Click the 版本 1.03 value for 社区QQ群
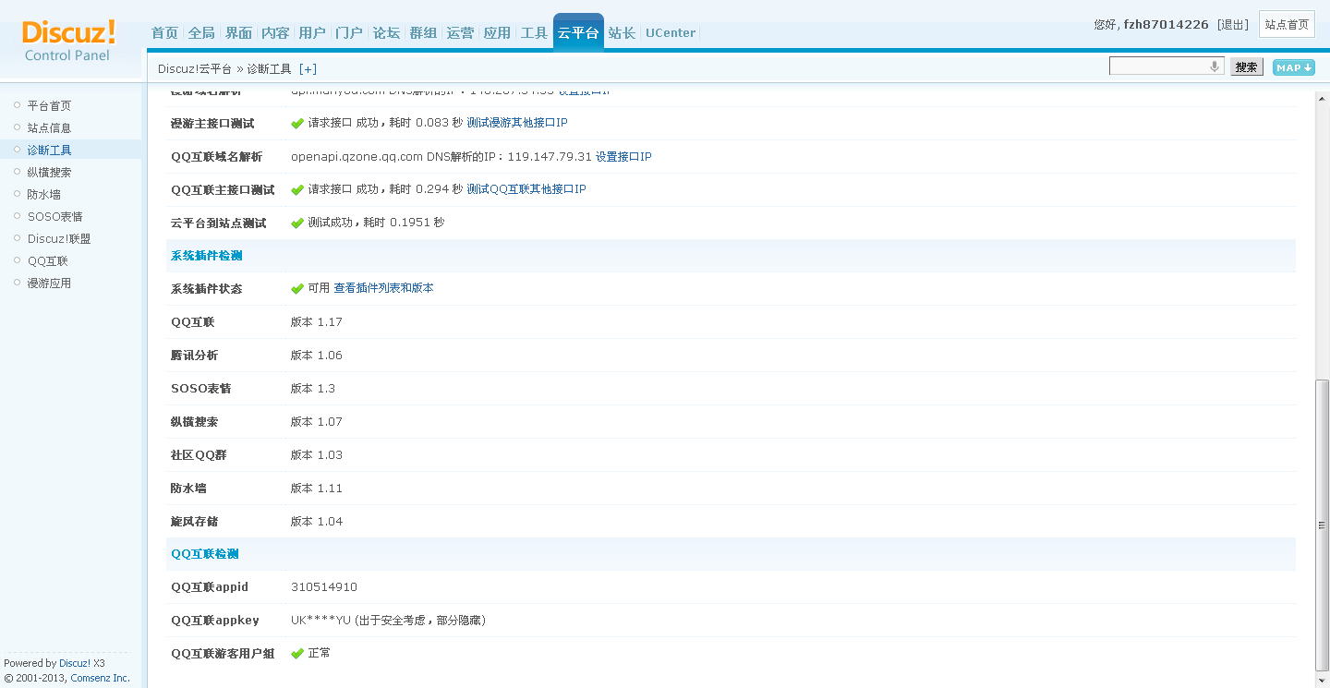Image resolution: width=1330 pixels, height=688 pixels. coord(317,455)
